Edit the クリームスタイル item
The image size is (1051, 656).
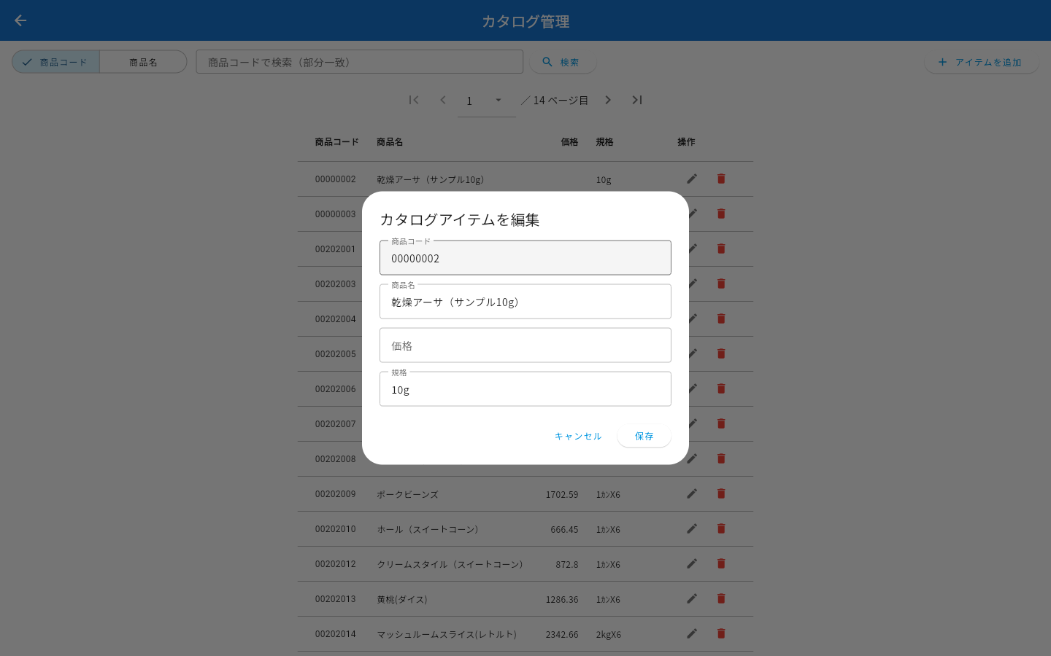692,563
